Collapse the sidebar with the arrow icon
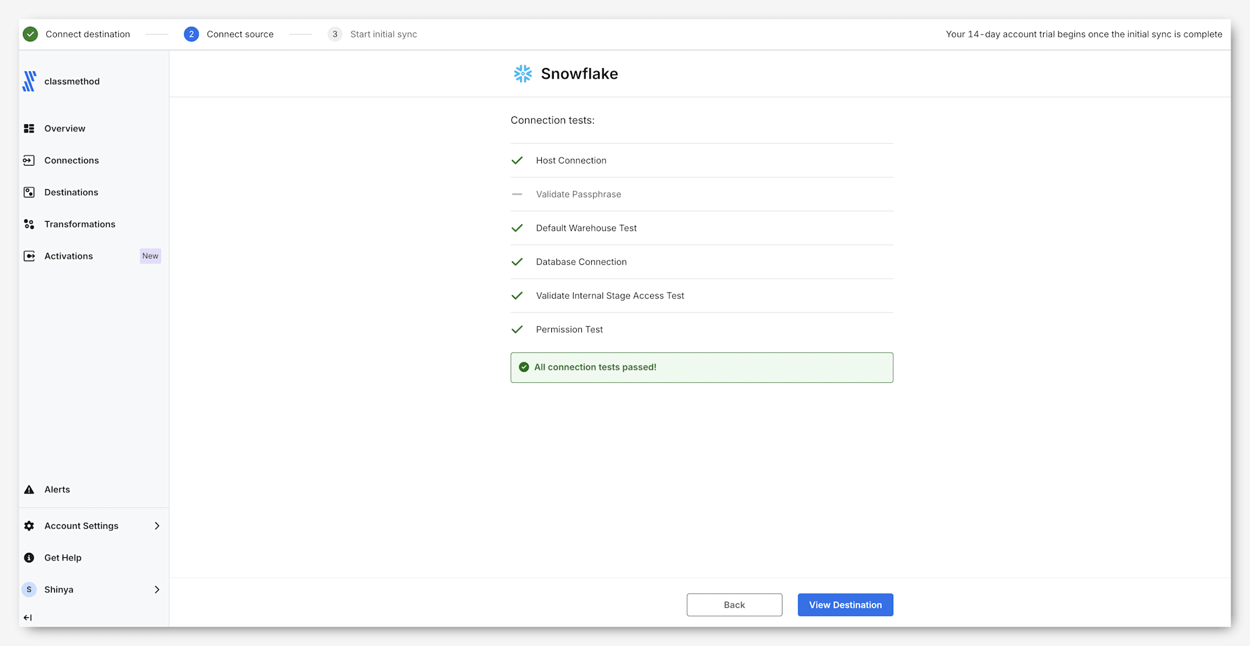1250x646 pixels. (27, 617)
